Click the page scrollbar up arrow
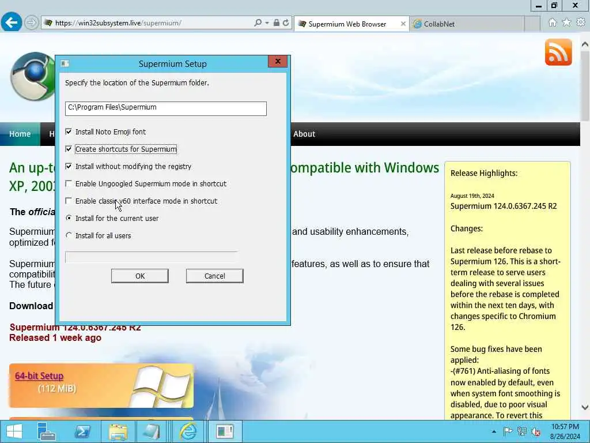The height and width of the screenshot is (443, 590). click(x=585, y=44)
